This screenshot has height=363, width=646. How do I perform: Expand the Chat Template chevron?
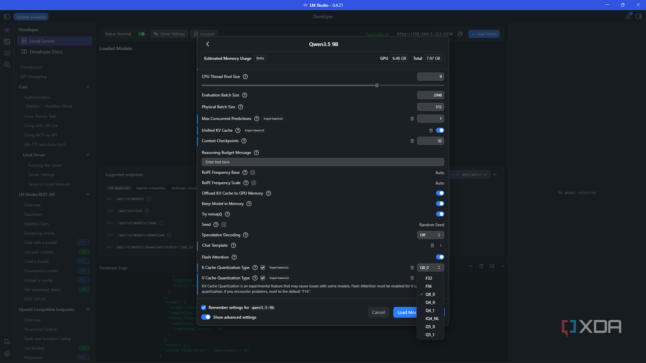click(x=441, y=245)
